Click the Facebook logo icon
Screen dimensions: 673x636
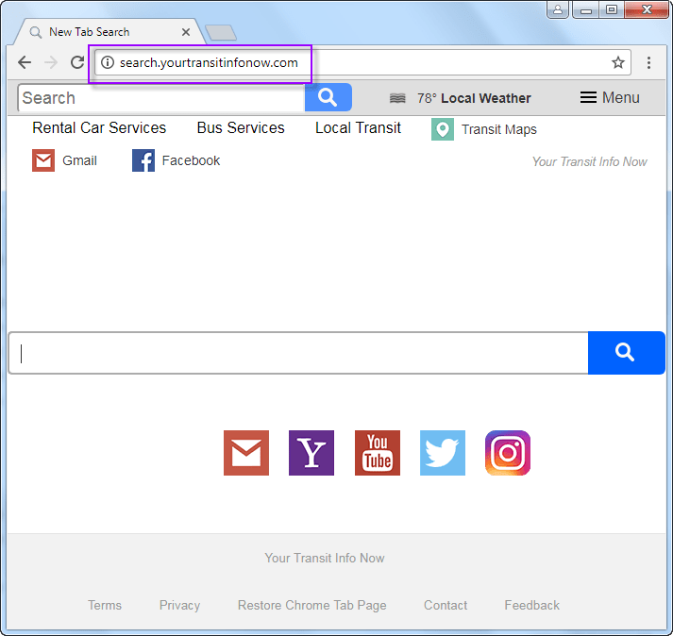coord(143,160)
